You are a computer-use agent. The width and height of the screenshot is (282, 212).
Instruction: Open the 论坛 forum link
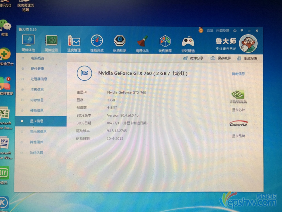pos(210,31)
